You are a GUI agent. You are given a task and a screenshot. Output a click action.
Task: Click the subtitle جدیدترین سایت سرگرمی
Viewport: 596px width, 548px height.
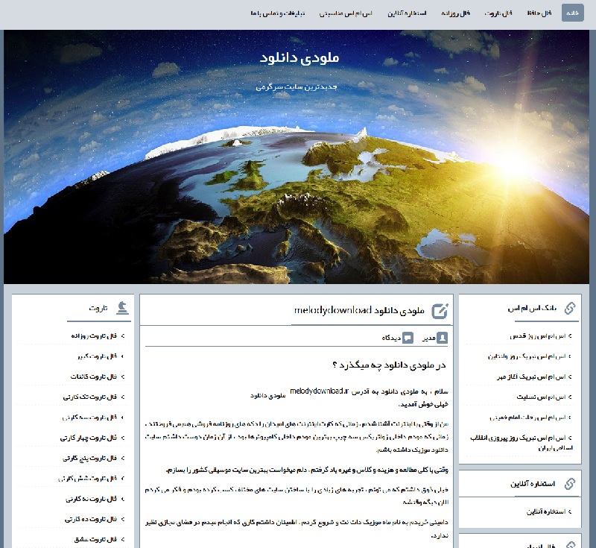pos(297,86)
